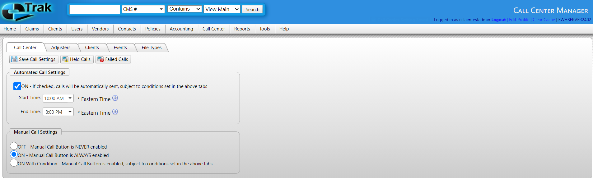This screenshot has width=593, height=179.
Task: Click the Edit Profile link
Action: pyautogui.click(x=519, y=20)
